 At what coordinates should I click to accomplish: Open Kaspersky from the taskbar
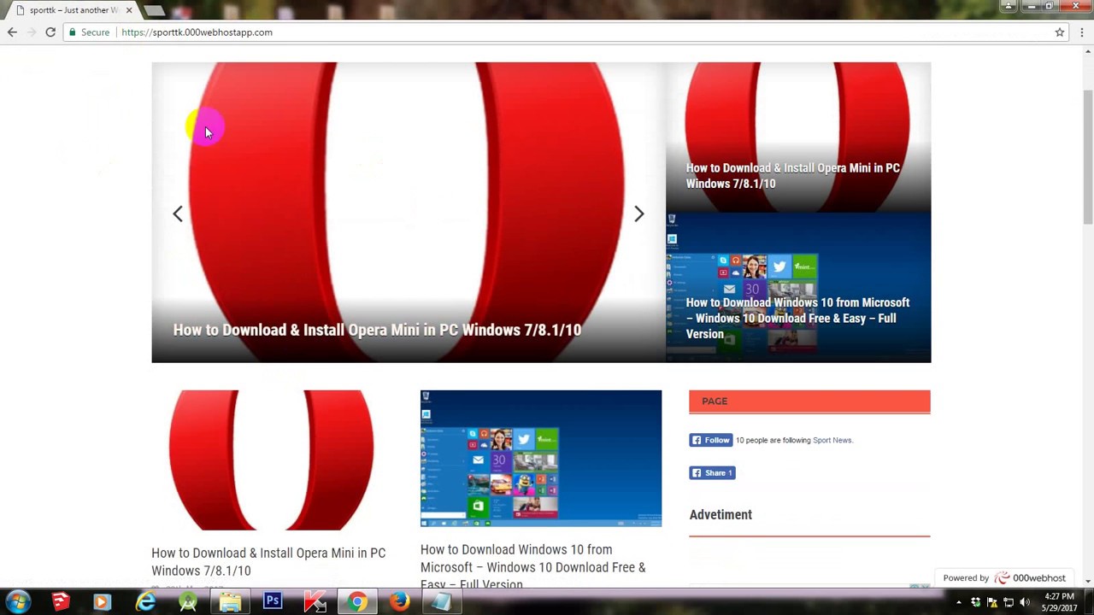315,602
